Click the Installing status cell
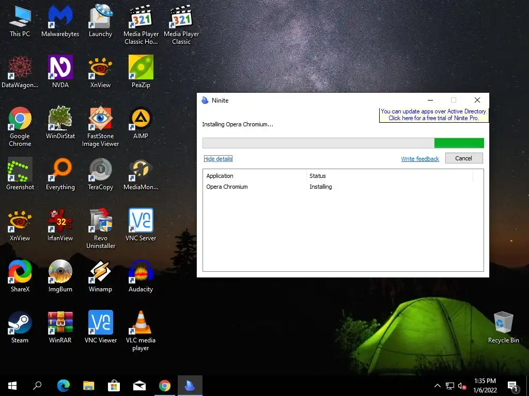The image size is (529, 396). [320, 187]
